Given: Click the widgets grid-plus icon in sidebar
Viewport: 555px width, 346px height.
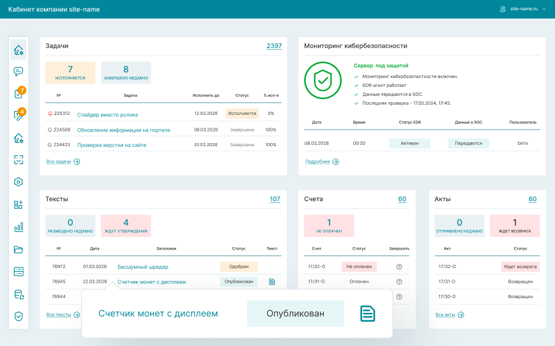Looking at the screenshot, I should [19, 204].
